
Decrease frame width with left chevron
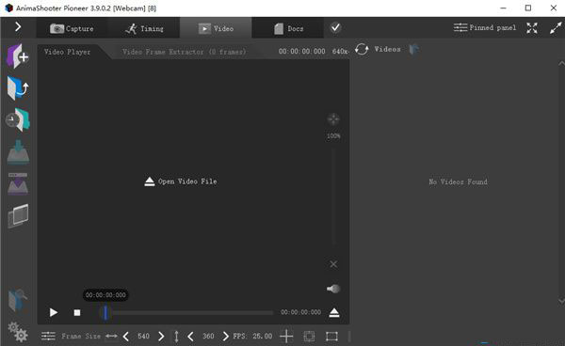tap(126, 337)
